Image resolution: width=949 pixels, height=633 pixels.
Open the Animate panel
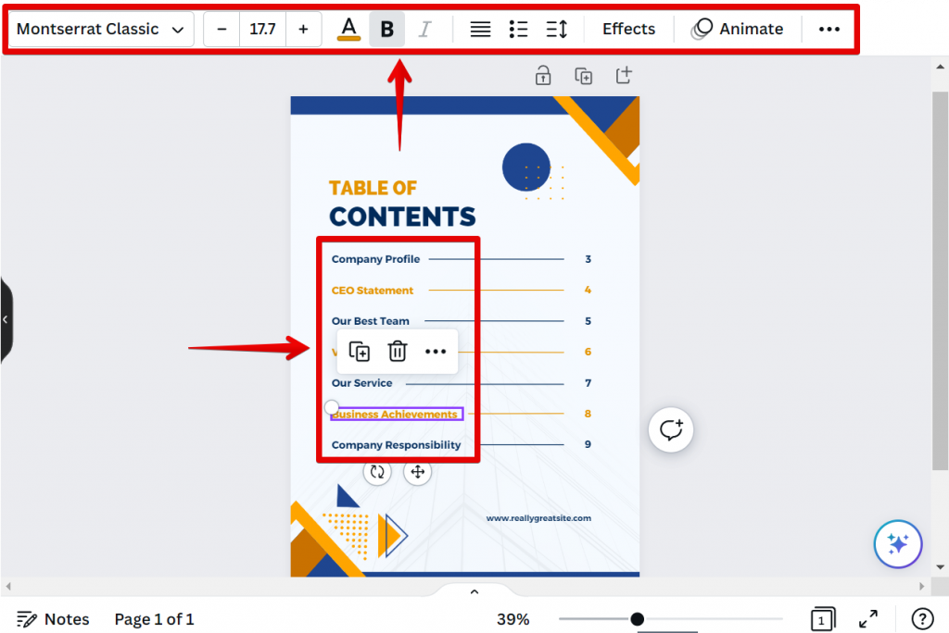738,29
